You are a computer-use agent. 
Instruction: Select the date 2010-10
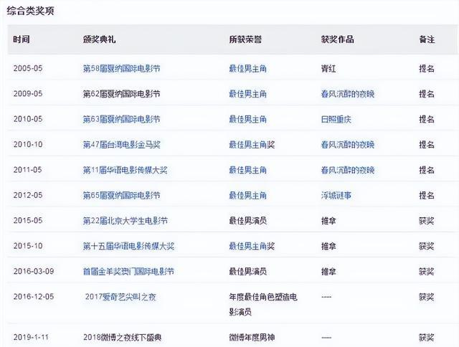point(28,145)
